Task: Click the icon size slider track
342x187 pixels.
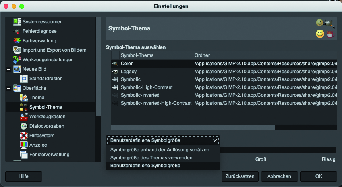Action: [x=278, y=150]
